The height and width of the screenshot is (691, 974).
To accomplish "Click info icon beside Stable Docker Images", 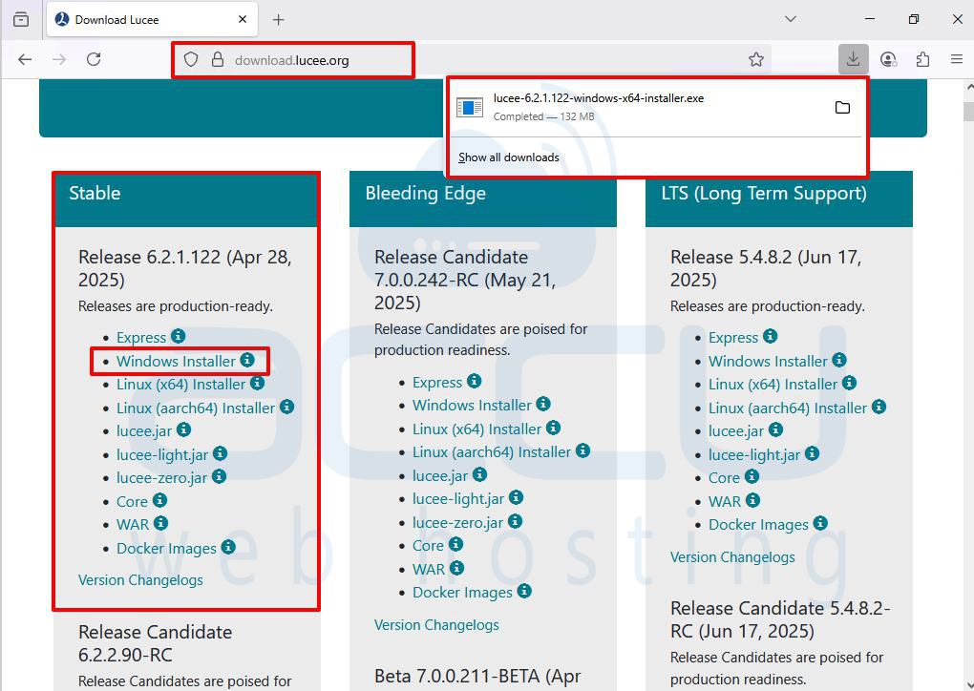I will click(228, 547).
